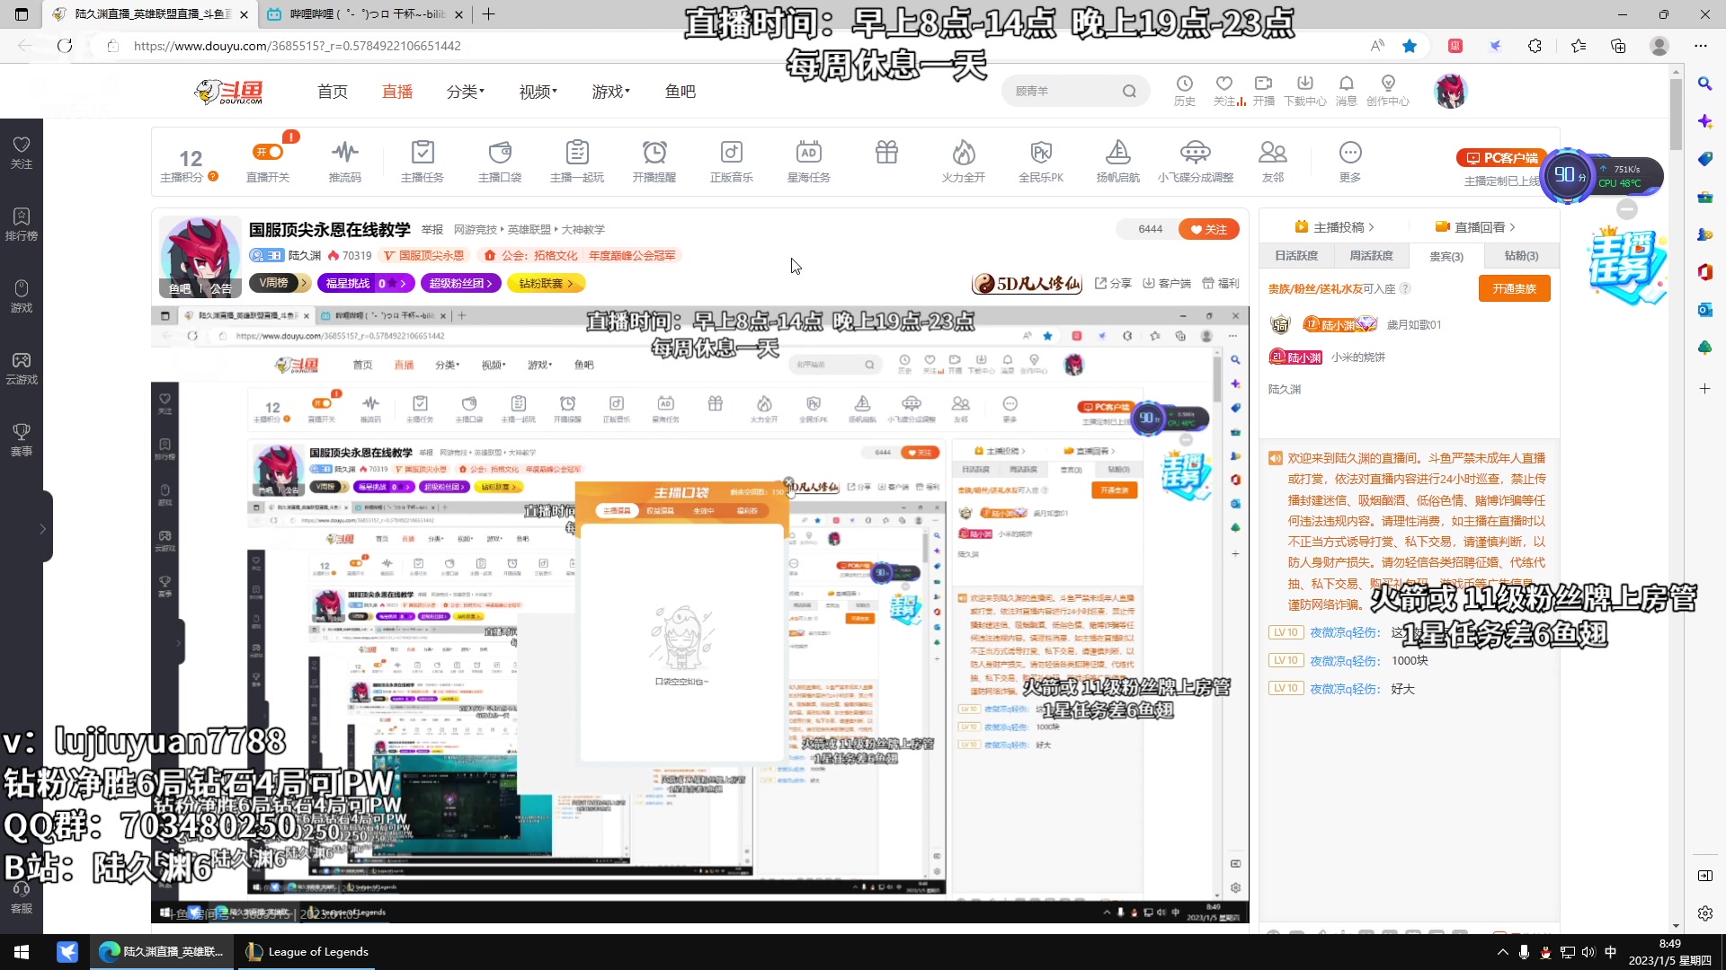Click the streamer avatar thumbnail
This screenshot has width=1726, height=970.
point(199,256)
